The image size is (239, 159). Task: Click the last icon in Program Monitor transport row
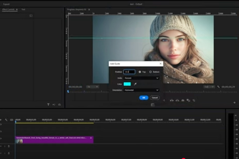pos(194,100)
